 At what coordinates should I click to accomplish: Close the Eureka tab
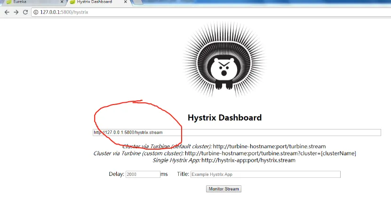click(x=62, y=2)
